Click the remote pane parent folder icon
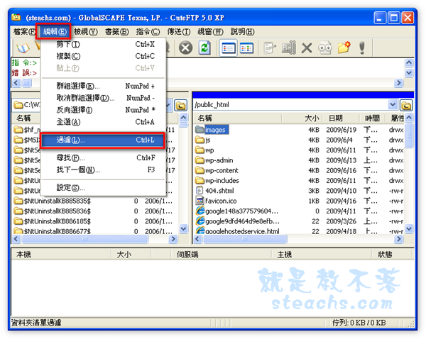The image size is (426, 339). [406, 105]
